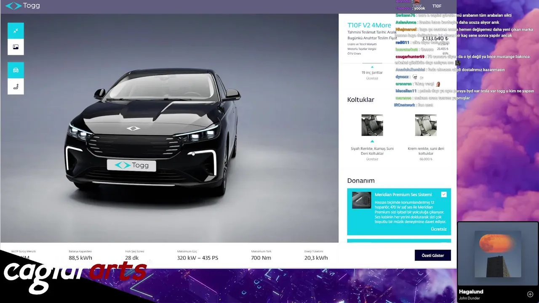539x303 pixels.
Task: Click the 3.133.640 ₺ price value
Action: [x=435, y=39]
